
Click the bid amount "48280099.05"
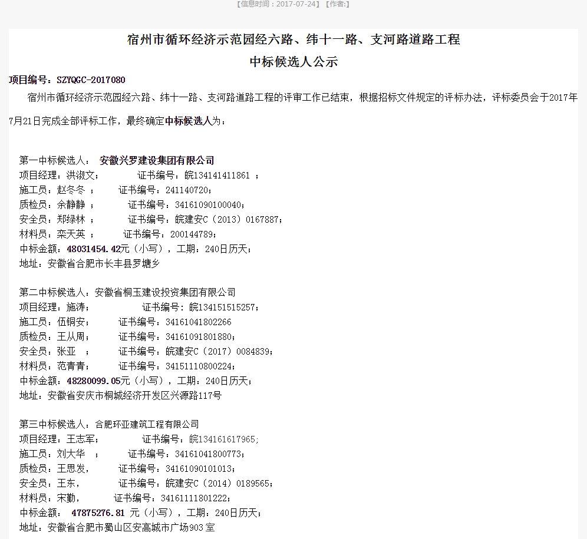[94, 381]
